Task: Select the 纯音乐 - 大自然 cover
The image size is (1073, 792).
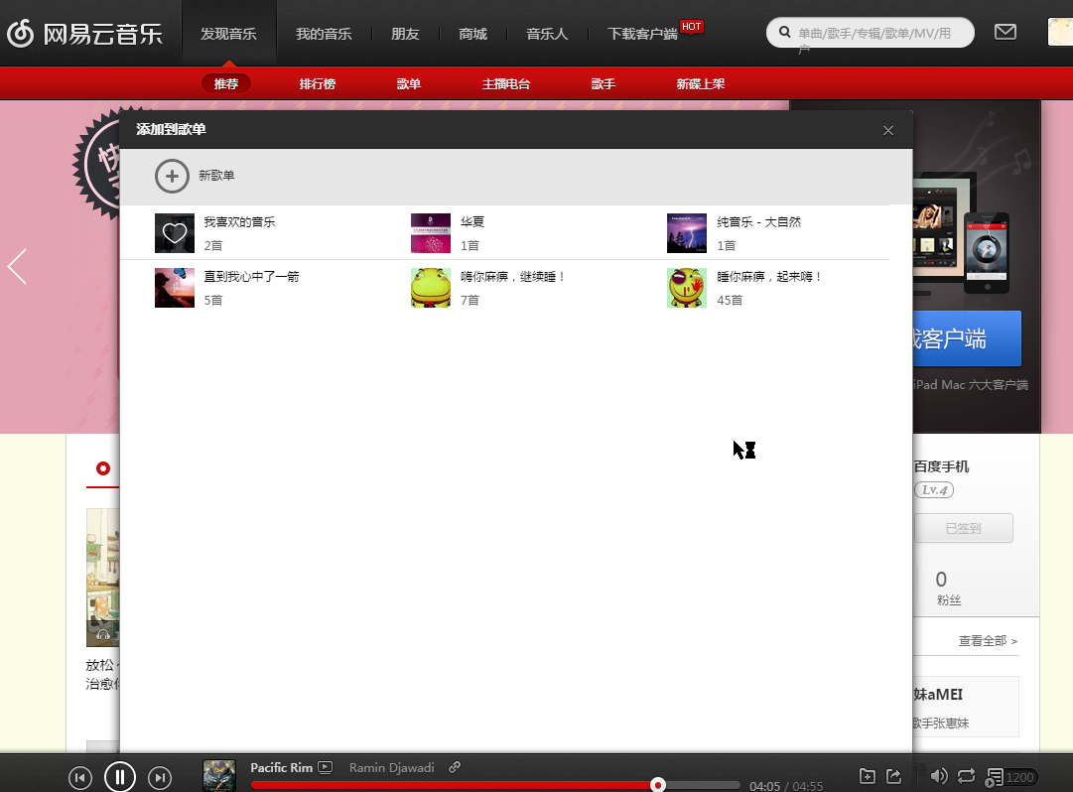Action: click(686, 233)
